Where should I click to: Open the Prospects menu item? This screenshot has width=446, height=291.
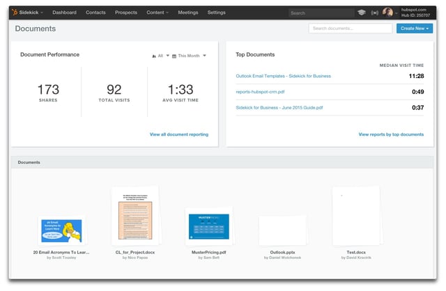pyautogui.click(x=126, y=13)
